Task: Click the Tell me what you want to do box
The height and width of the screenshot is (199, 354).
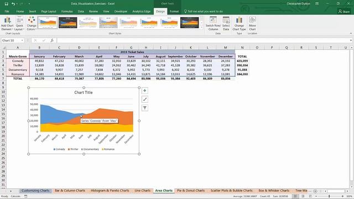Action: [x=204, y=11]
